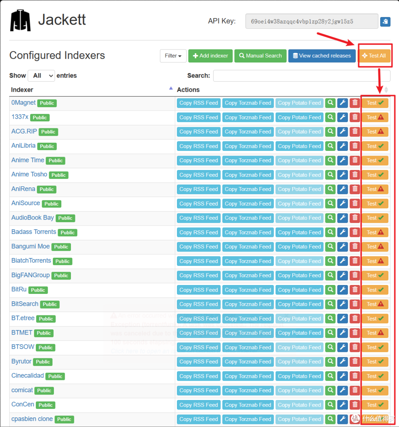Screen dimensions: 399x427
Task: Focus the Search text field
Action: (x=301, y=76)
